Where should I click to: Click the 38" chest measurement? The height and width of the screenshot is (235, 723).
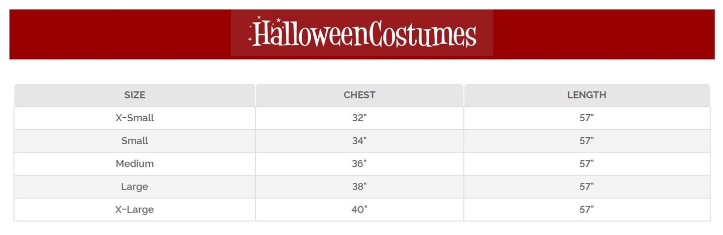pos(359,187)
